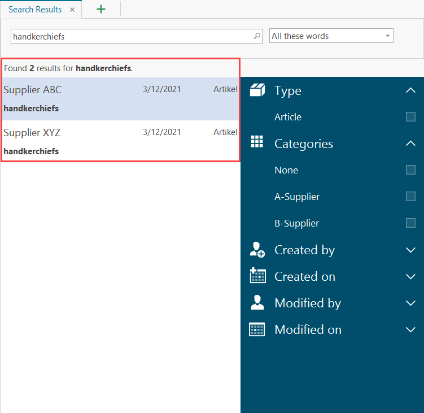This screenshot has height=413, width=424.
Task: Click the Created by person icon
Action: click(257, 250)
